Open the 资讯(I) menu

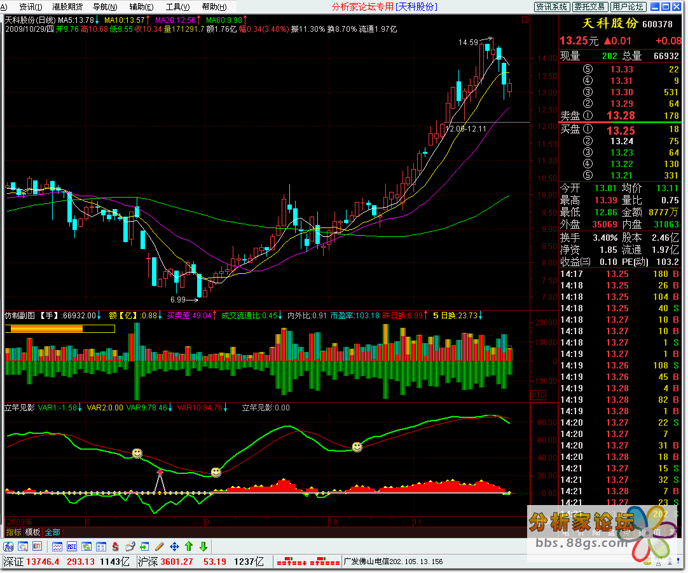coord(31,6)
